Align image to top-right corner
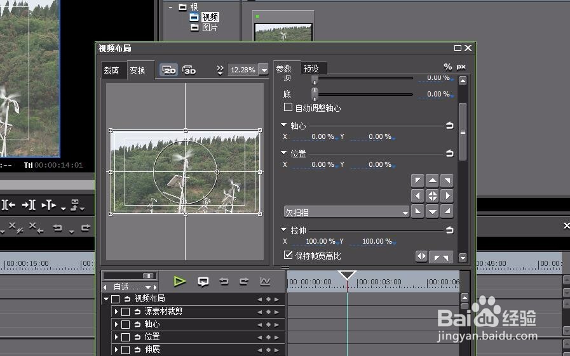The image size is (570, 356). pyautogui.click(x=447, y=180)
